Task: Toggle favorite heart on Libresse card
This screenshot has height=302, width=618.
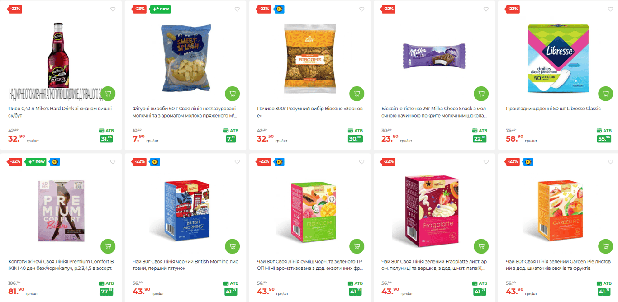Action: coord(610,9)
